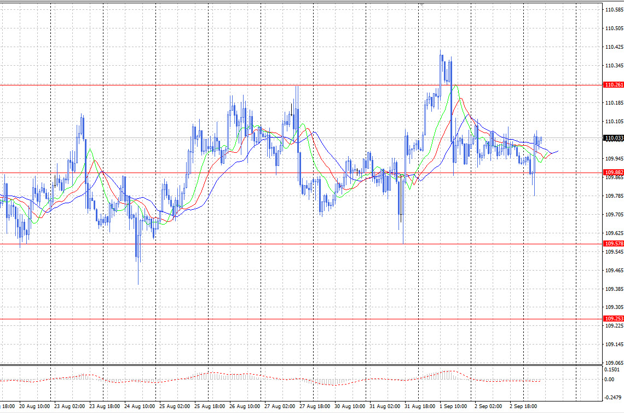This screenshot has width=624, height=413.
Task: Click the red 109.578 price tag
Action: pyautogui.click(x=614, y=243)
